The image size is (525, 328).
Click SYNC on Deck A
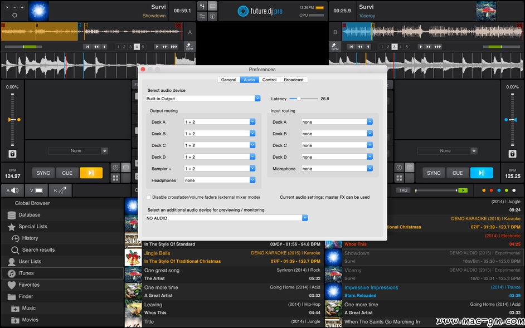tap(43, 173)
